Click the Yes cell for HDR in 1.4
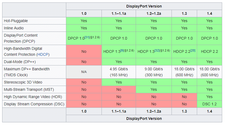Viewport: 227px width, 125px height. (209, 97)
